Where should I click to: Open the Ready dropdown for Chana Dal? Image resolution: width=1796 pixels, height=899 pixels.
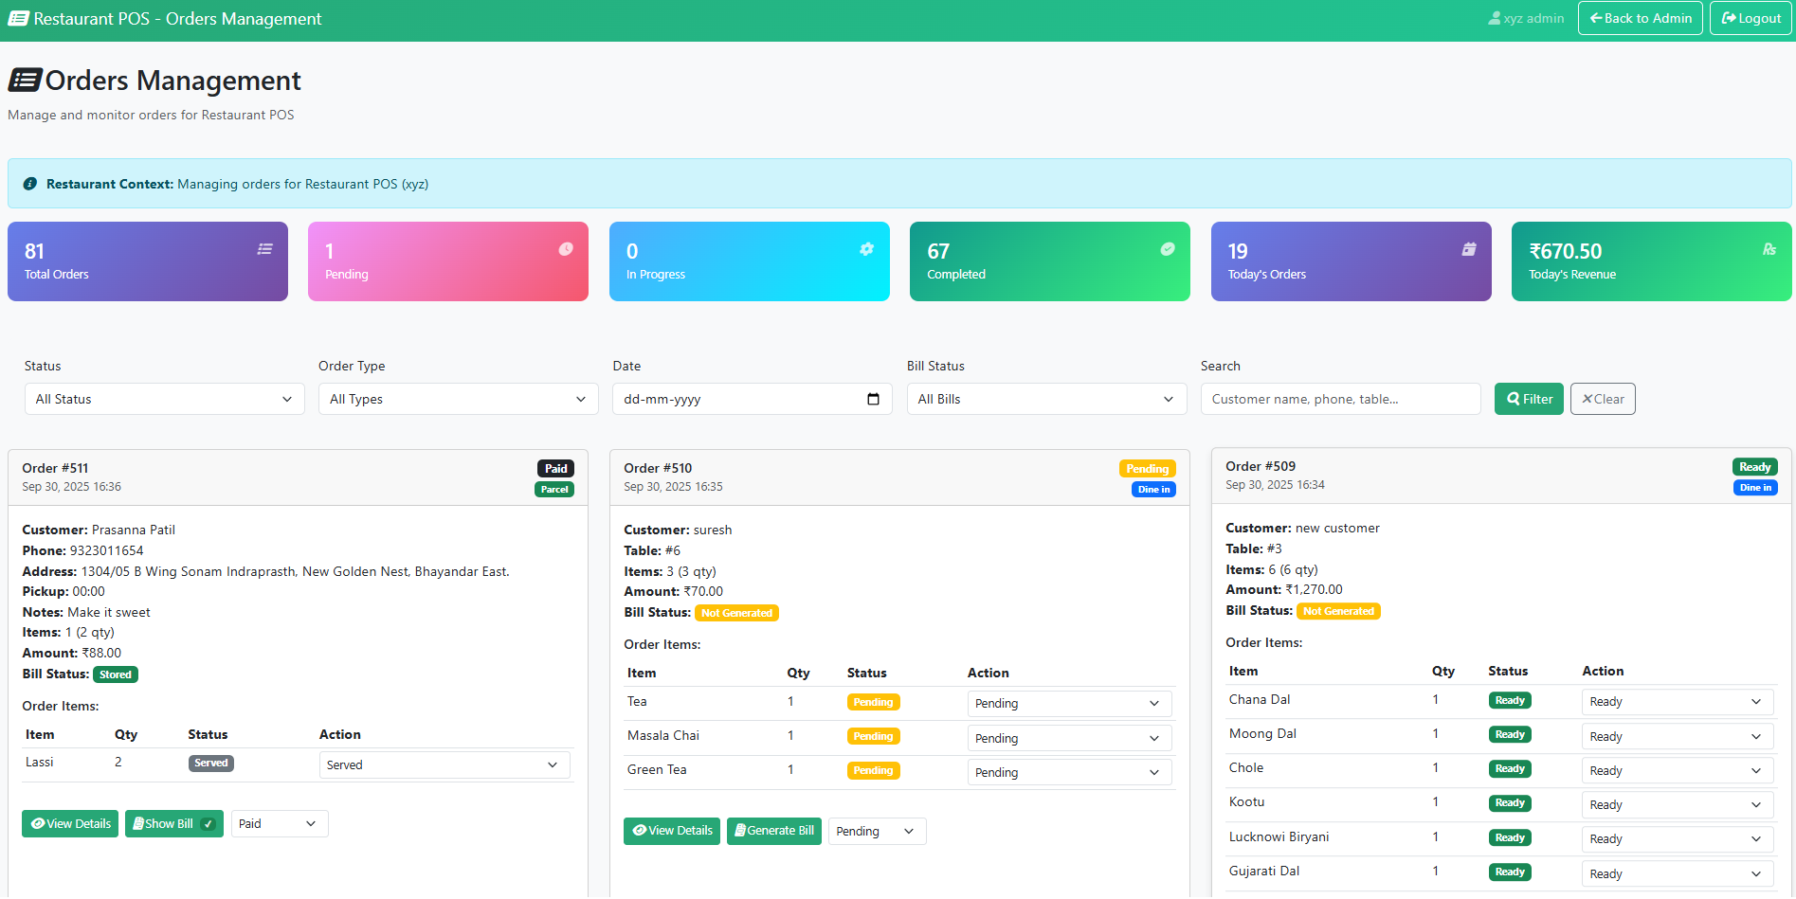tap(1675, 701)
